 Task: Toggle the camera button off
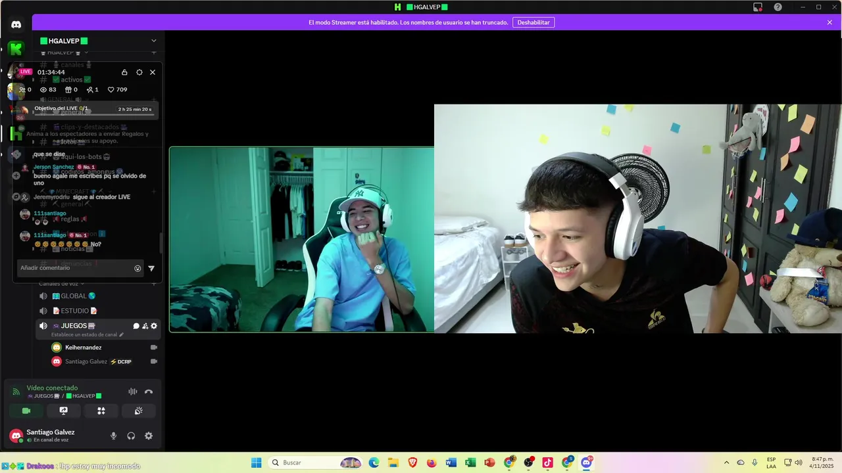coord(26,411)
